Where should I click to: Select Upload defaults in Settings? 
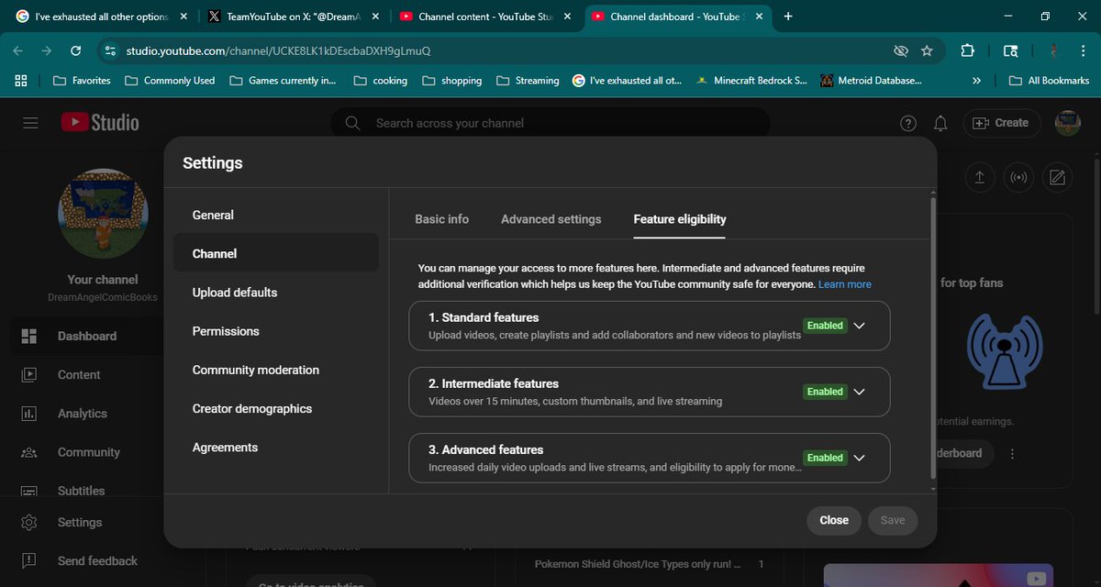(275, 292)
